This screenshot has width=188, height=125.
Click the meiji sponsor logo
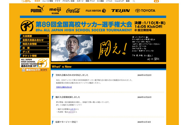pyautogui.click(x=55, y=11)
